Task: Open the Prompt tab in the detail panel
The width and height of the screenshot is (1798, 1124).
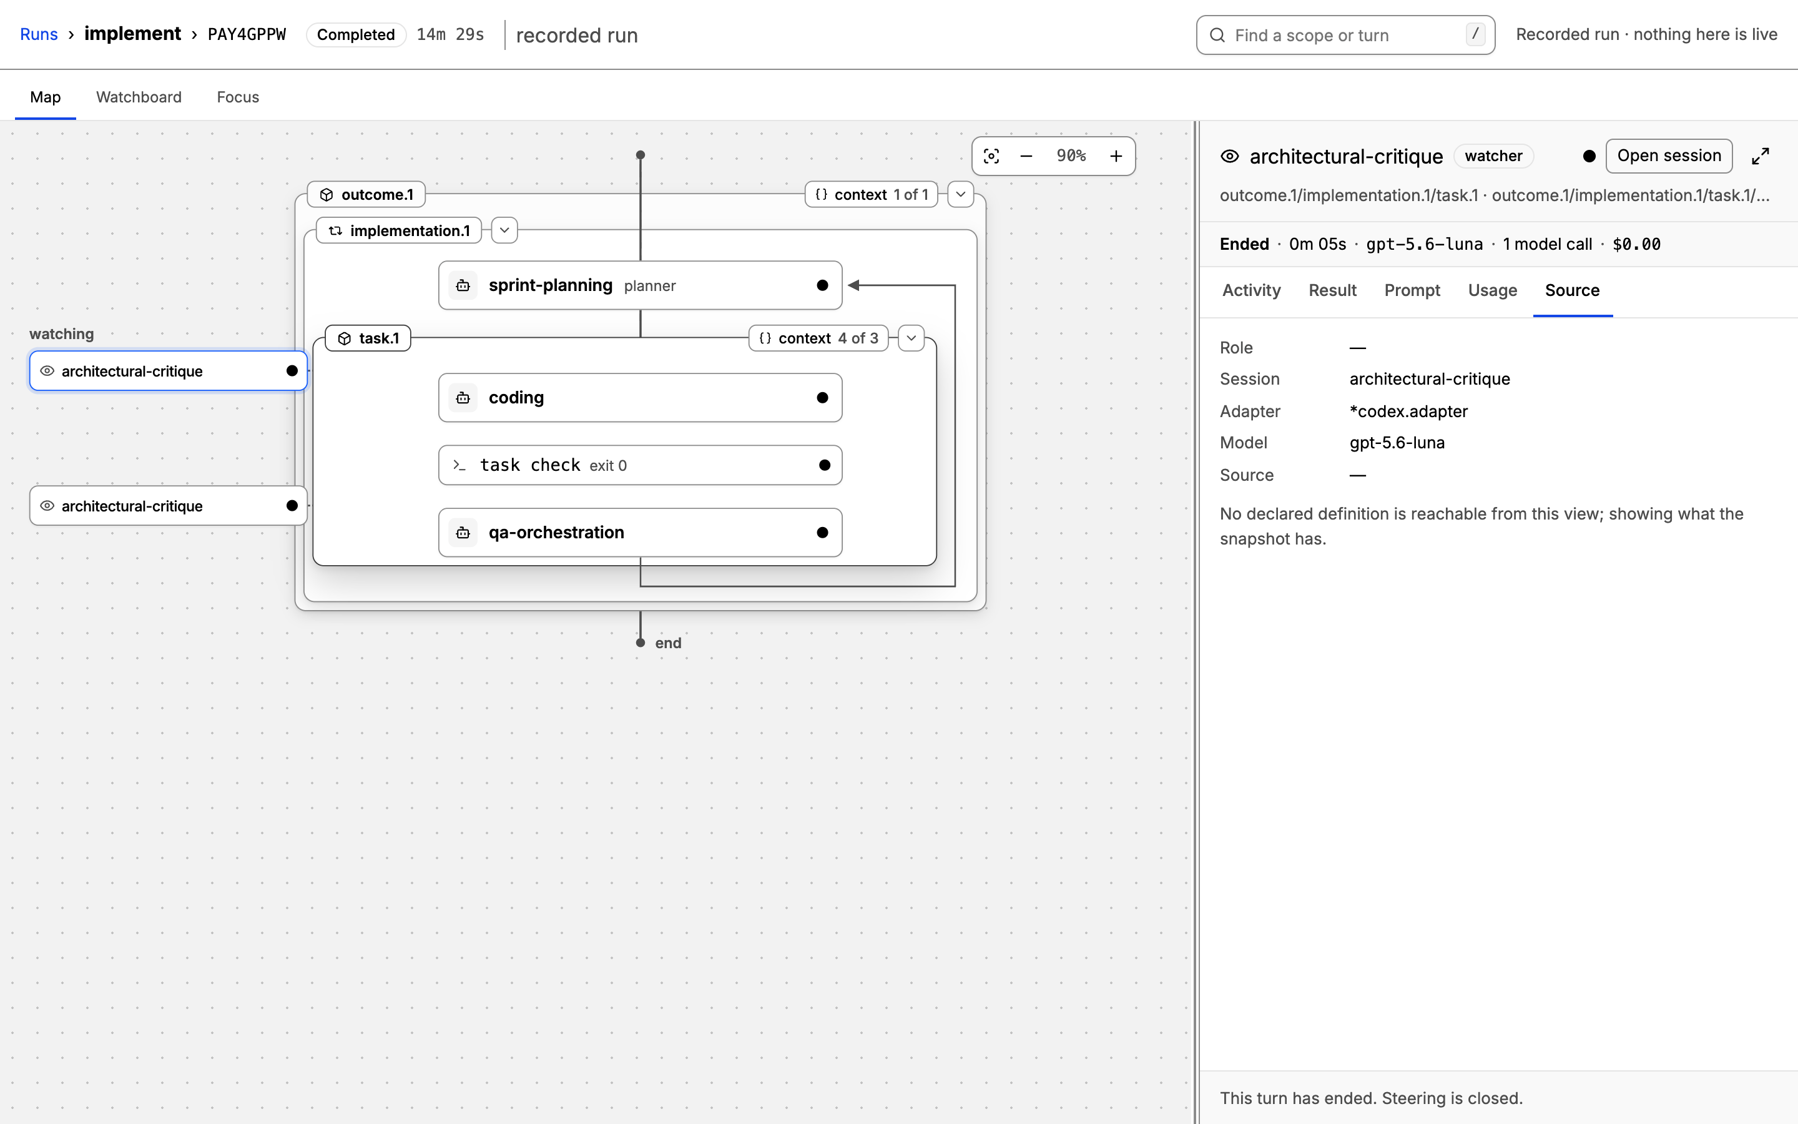Action: [x=1412, y=290]
